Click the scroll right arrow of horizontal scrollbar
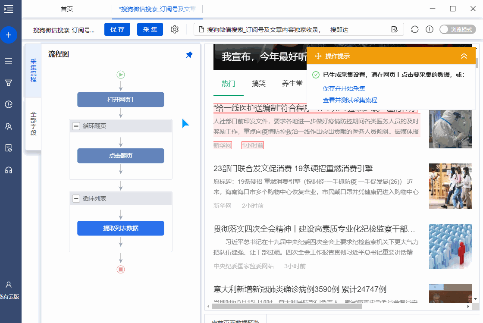The height and width of the screenshot is (323, 483). click(468, 306)
